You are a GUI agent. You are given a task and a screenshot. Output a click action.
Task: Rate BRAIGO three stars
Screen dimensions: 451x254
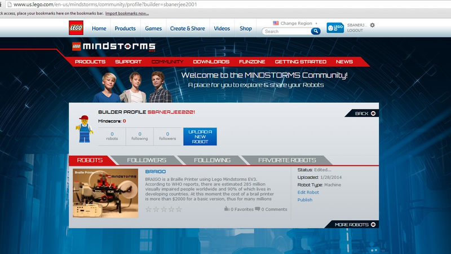click(x=163, y=209)
